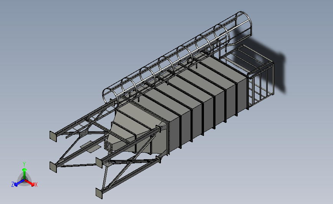Click the red X axis of the orientation triad
Image resolution: width=333 pixels, height=204 pixels.
point(30,183)
